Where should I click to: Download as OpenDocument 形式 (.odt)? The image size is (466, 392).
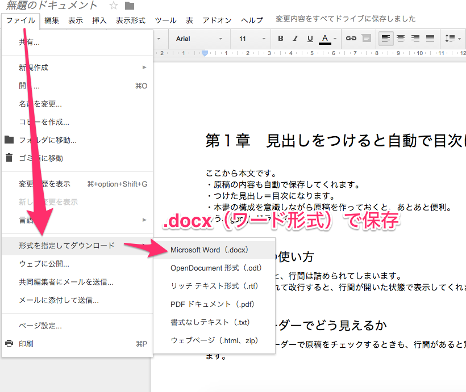click(x=214, y=268)
